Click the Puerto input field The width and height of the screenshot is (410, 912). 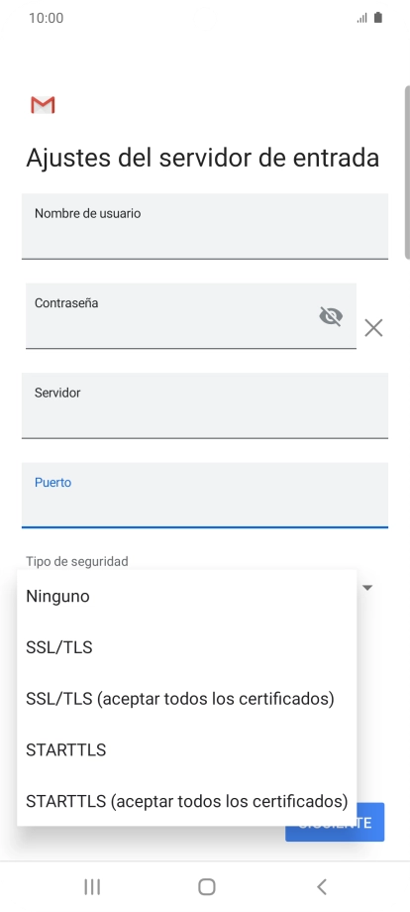click(x=205, y=495)
